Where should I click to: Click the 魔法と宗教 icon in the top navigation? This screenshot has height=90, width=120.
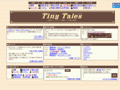pyautogui.click(x=50, y=5)
